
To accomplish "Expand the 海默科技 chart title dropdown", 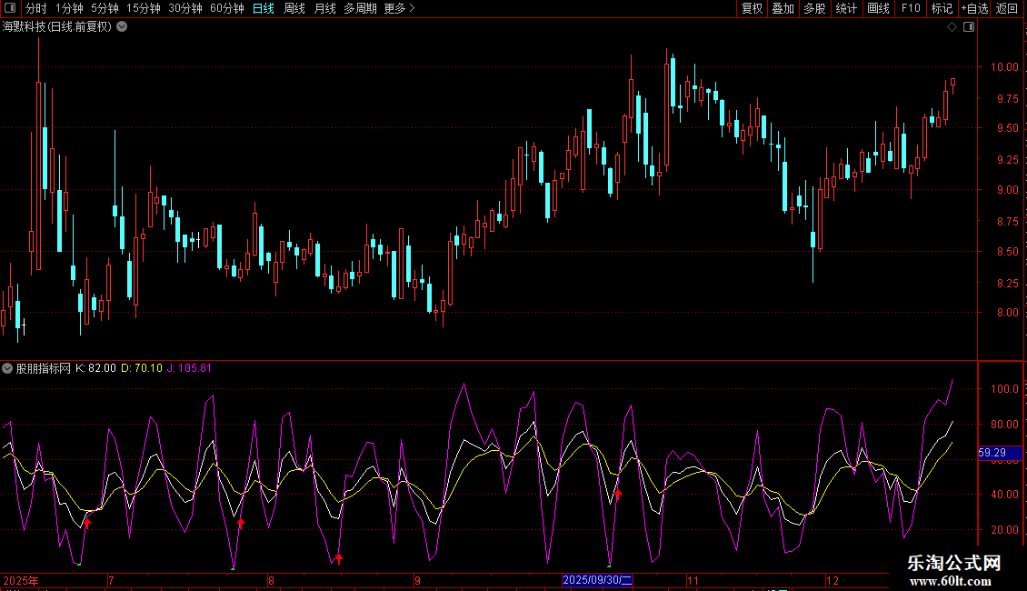I will [122, 27].
